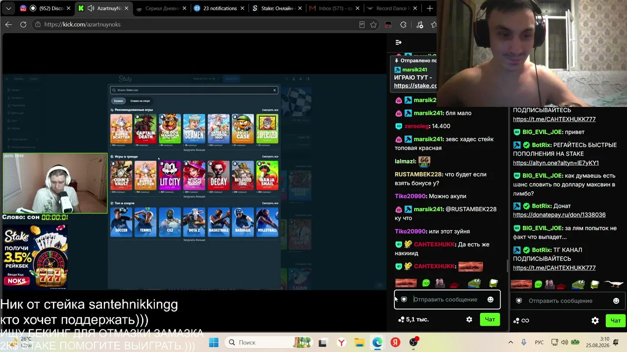The height and width of the screenshot is (352, 627).
Task: Choose the Volleyball sports card
Action: click(x=267, y=222)
